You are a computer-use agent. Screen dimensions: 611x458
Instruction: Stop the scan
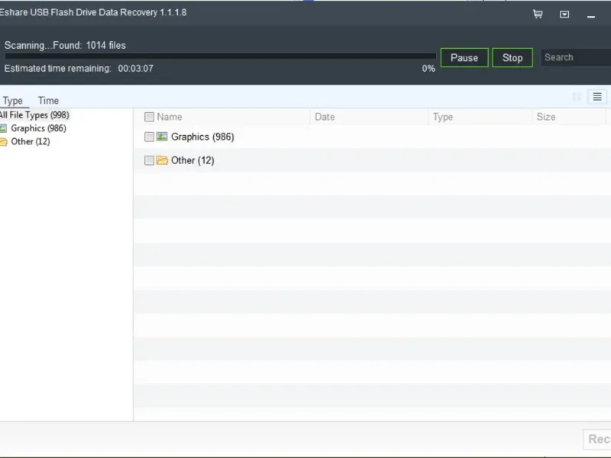tap(512, 58)
